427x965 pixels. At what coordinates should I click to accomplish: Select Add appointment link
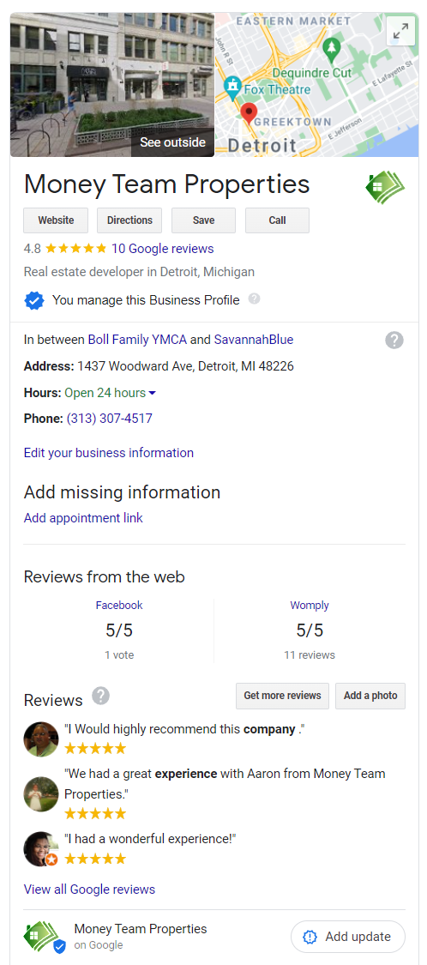click(83, 518)
